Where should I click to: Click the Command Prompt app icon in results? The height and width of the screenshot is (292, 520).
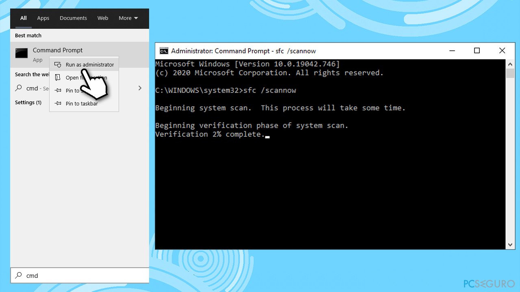22,53
